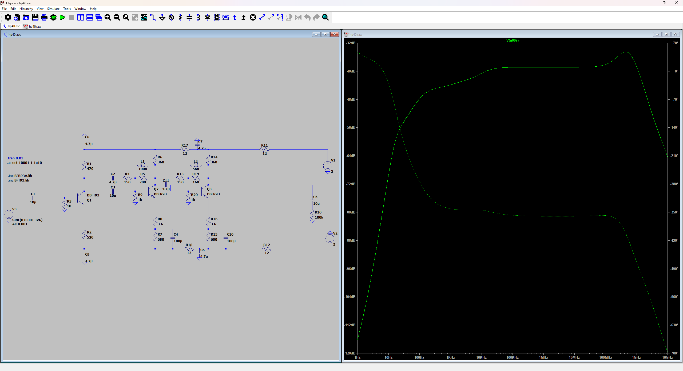Click the .tran 0.01 directive text

click(x=15, y=158)
